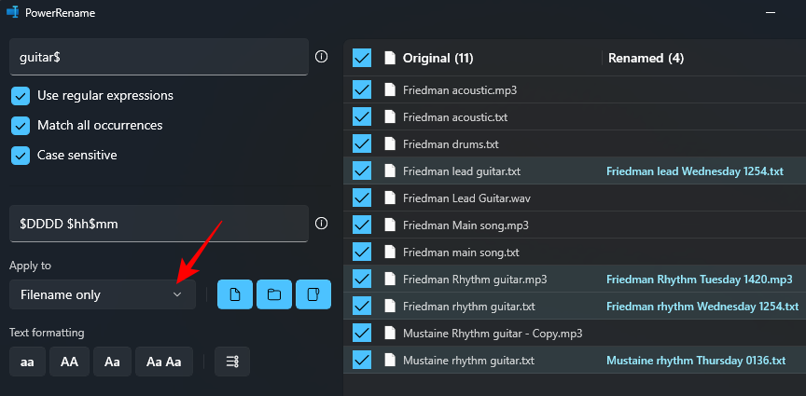This screenshot has width=806, height=396.
Task: Click the info icon beside search field
Action: pyautogui.click(x=321, y=57)
